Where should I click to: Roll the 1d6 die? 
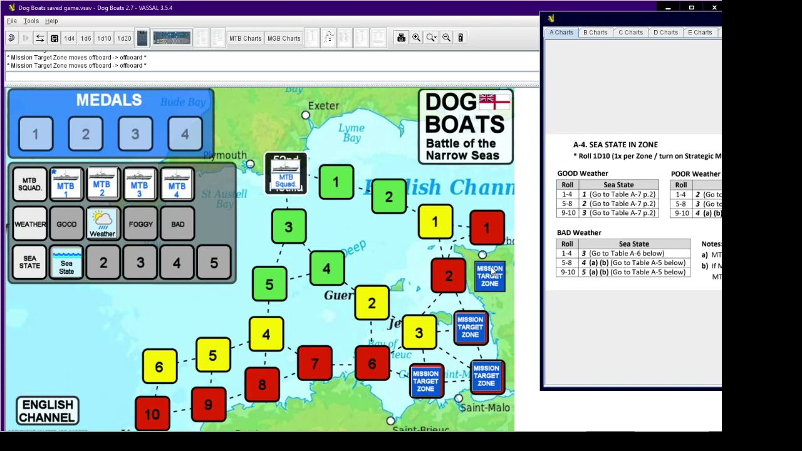[x=86, y=38]
